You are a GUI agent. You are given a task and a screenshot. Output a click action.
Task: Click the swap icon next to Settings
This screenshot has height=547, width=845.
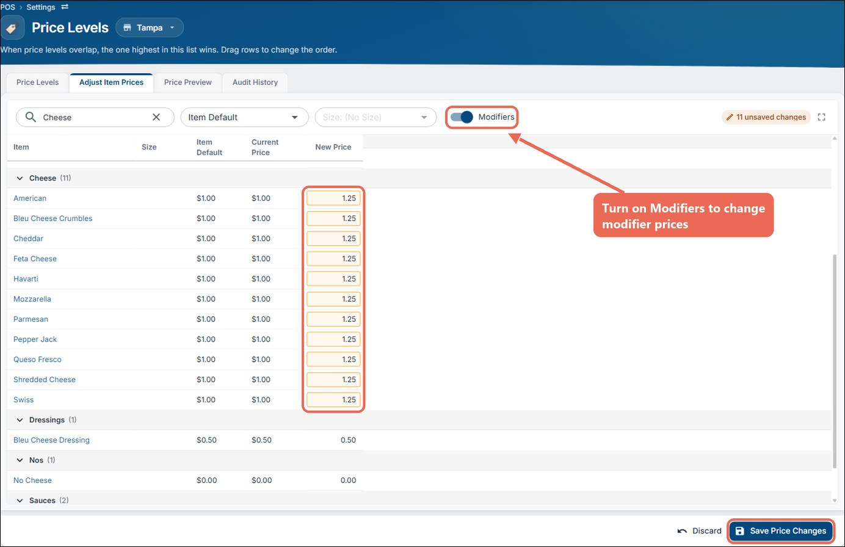[65, 7]
